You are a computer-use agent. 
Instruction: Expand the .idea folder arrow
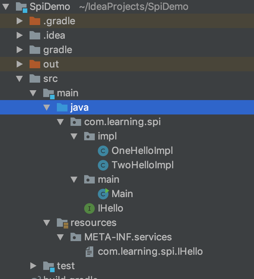click(19, 35)
